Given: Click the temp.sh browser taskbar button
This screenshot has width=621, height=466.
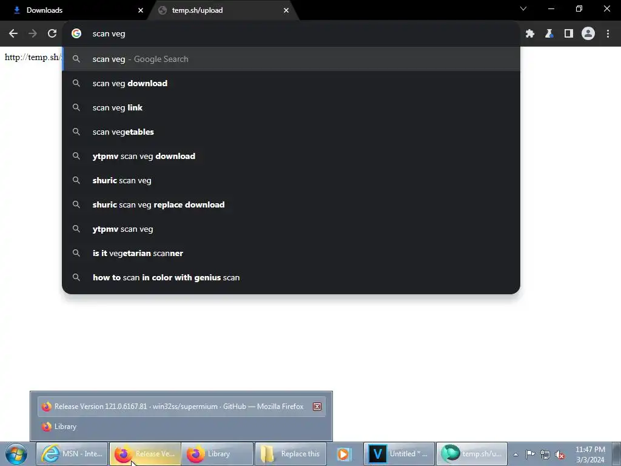Looking at the screenshot, I should 472,454.
